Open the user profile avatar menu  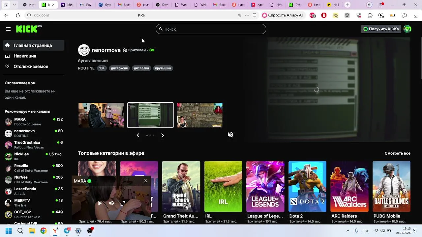(x=407, y=29)
